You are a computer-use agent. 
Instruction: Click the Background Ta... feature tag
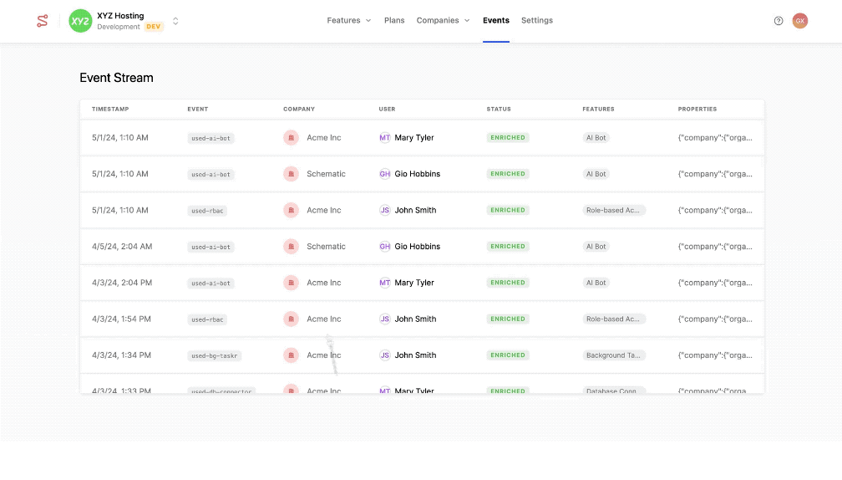614,355
